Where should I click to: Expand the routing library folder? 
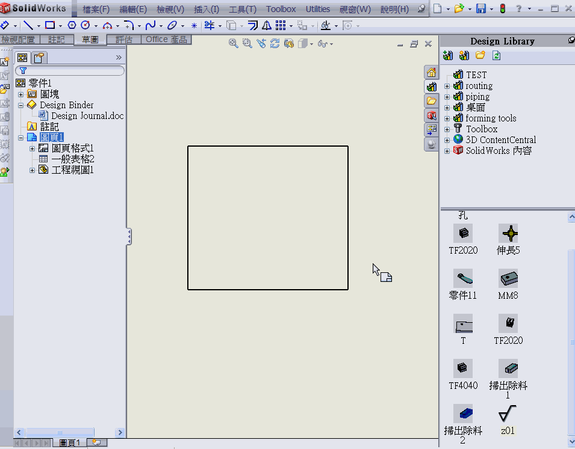pos(447,87)
